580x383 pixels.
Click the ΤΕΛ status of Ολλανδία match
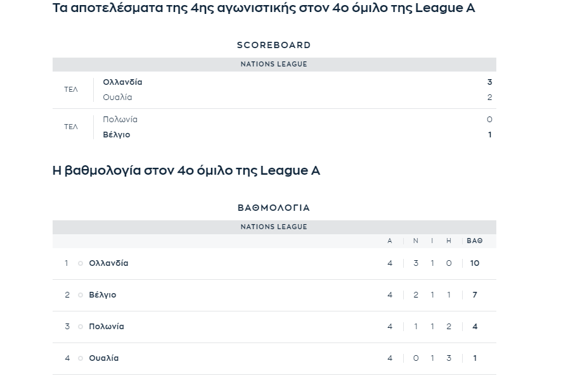point(71,89)
